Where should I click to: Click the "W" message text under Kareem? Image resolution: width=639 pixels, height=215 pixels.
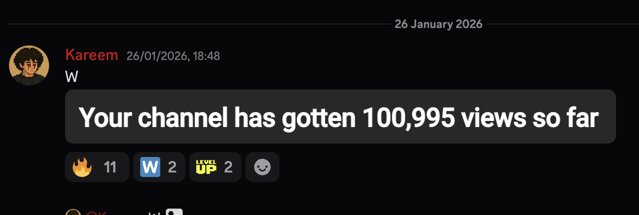[72, 76]
